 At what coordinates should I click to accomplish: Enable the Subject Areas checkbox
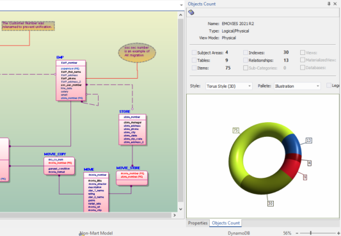(x=194, y=52)
